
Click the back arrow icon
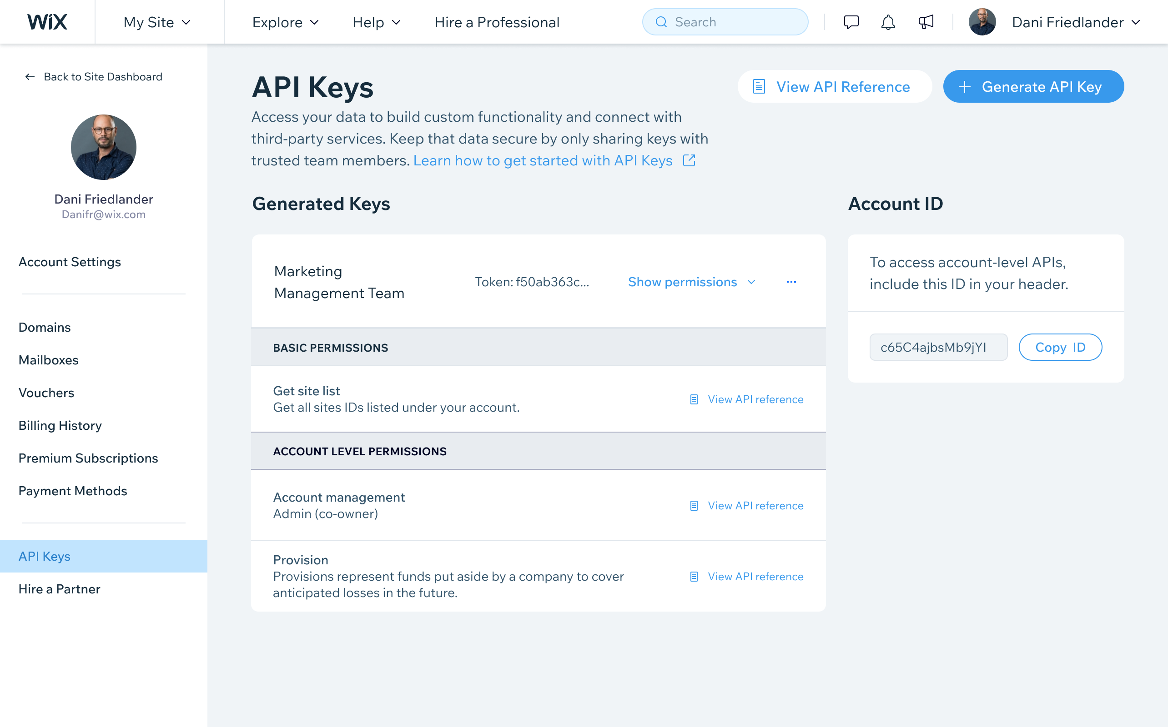(x=30, y=77)
